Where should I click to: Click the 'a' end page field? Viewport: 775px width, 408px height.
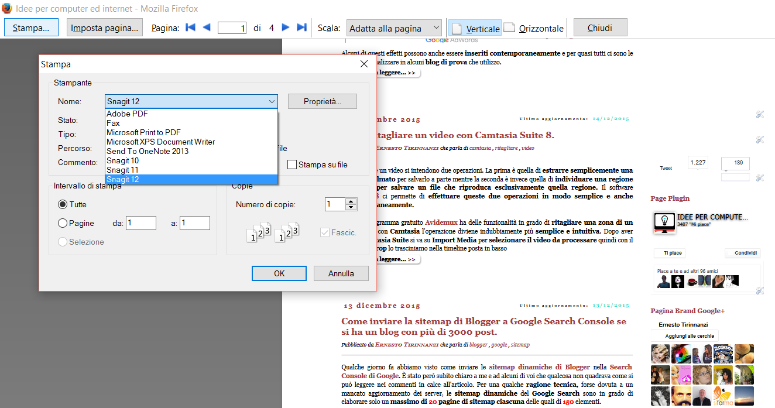pyautogui.click(x=195, y=223)
